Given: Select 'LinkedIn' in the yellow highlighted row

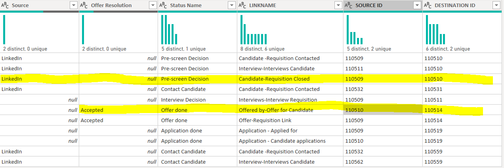Looking at the screenshot, I should tap(39, 79).
